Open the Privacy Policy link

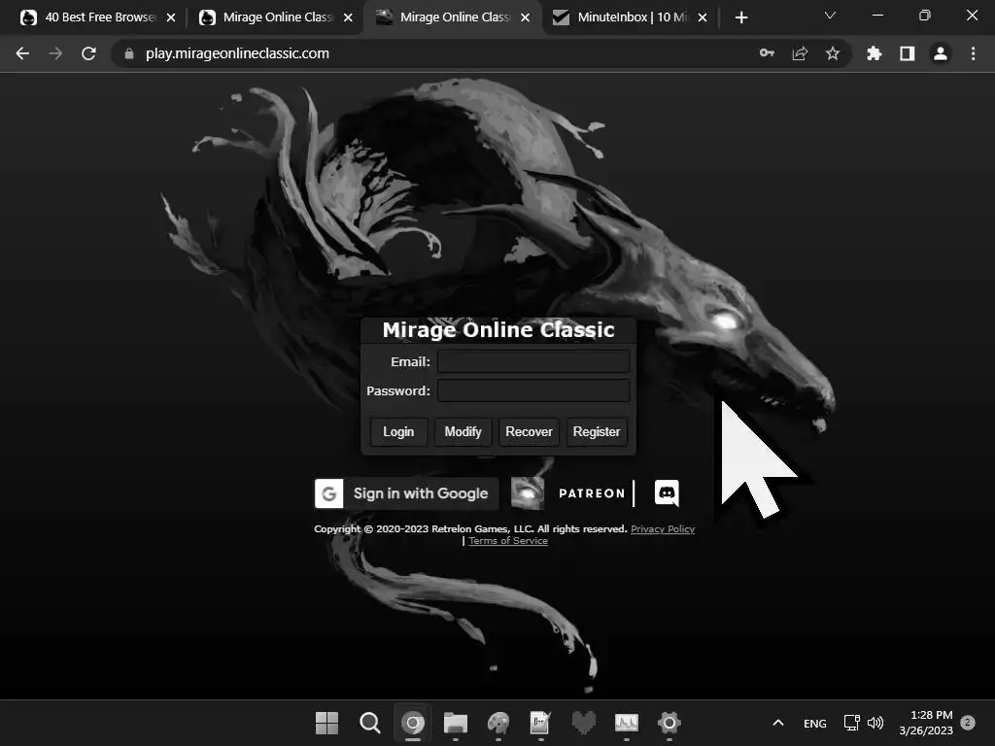point(663,529)
